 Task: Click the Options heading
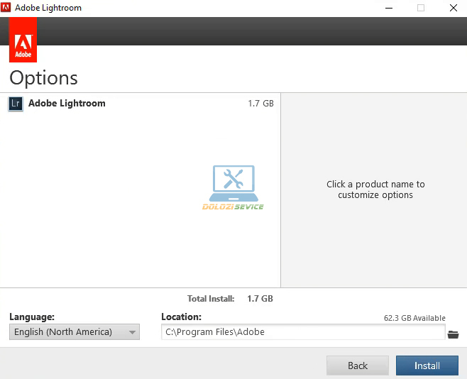pyautogui.click(x=43, y=77)
